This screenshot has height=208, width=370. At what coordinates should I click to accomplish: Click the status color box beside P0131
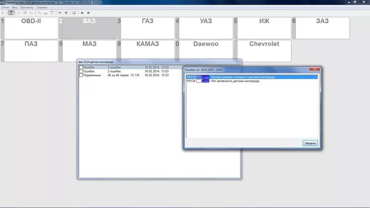click(199, 77)
